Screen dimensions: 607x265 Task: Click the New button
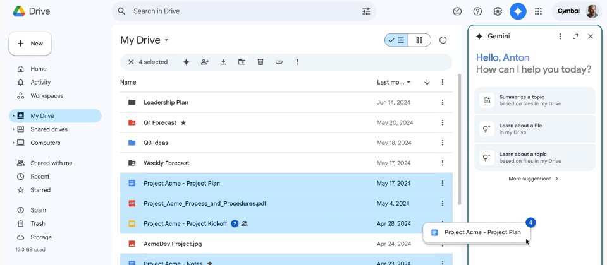pos(30,44)
